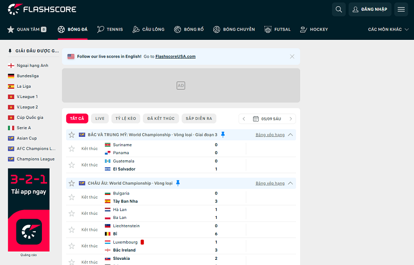
Task: Switch to TENNIS tab
Action: point(110,30)
